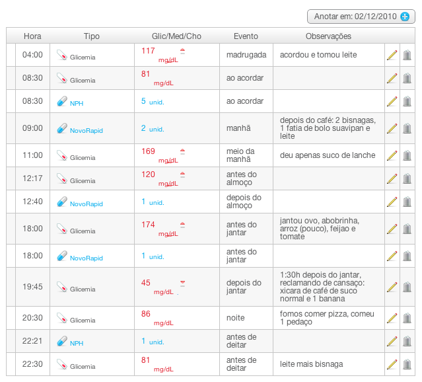Viewport: 422px width, 382px height.
Task: Delete the 22:21 NPH entry
Action: (x=407, y=341)
